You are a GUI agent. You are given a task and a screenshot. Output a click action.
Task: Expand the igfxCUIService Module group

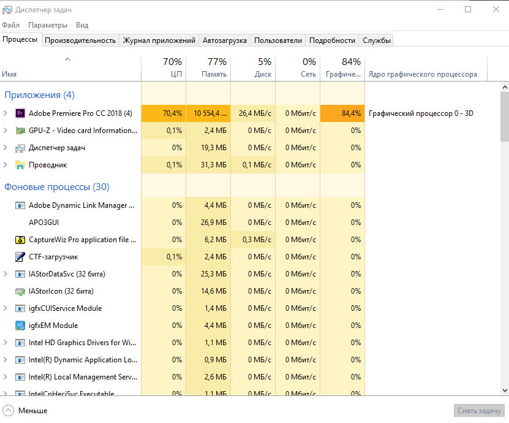tap(5, 308)
